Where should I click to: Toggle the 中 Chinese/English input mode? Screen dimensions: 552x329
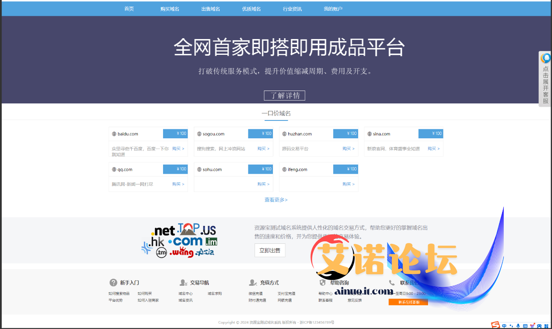(x=504, y=326)
